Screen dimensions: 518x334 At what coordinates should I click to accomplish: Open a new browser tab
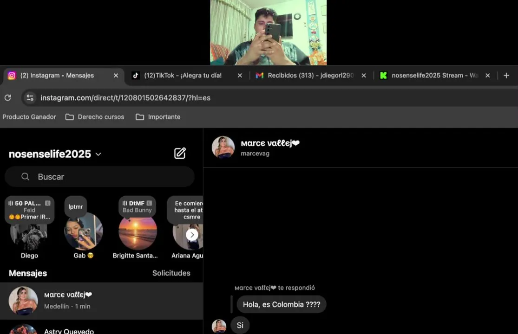[506, 76]
